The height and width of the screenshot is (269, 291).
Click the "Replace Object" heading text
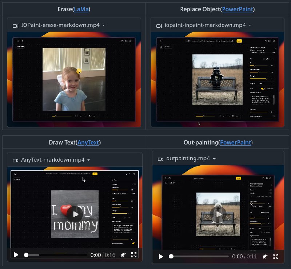[x=200, y=9]
